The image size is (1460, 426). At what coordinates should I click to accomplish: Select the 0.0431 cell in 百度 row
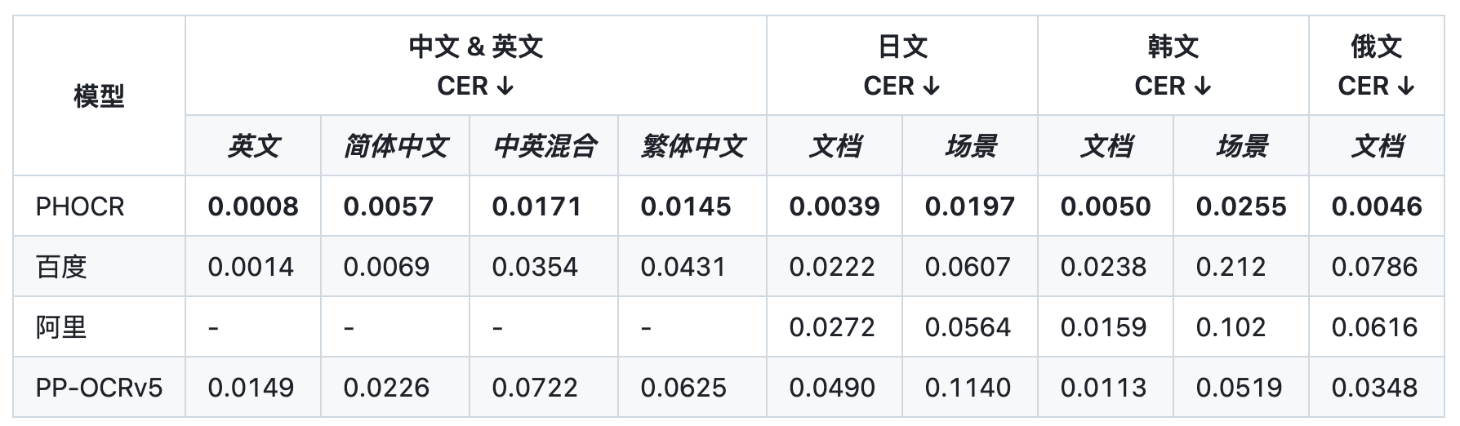683,267
